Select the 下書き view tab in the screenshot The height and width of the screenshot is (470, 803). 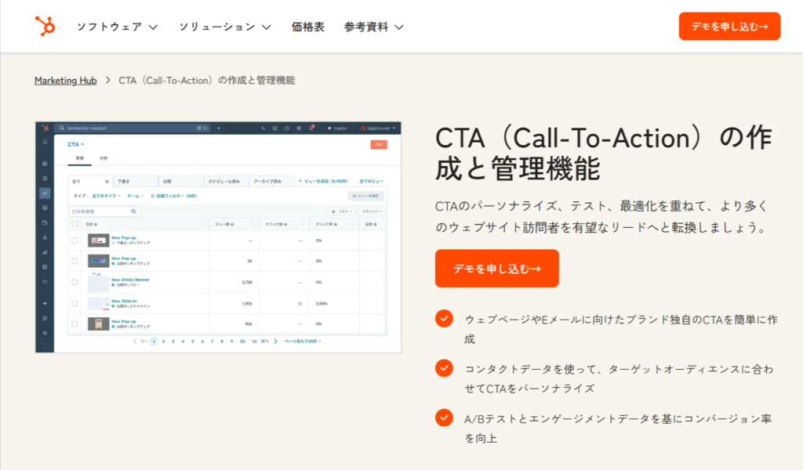point(135,181)
